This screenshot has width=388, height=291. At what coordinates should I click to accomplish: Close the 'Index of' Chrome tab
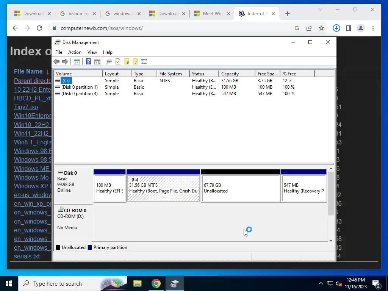273,14
